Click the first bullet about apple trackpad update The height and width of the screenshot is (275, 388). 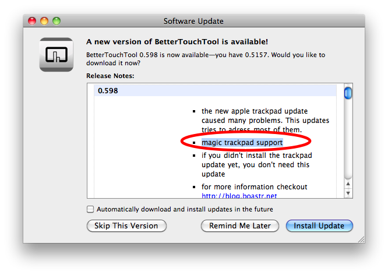265,120
